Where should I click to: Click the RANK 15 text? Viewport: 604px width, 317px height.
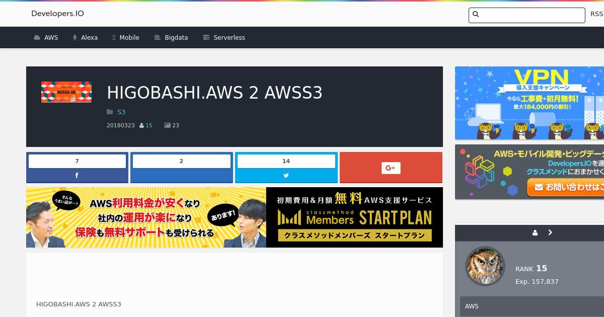pyautogui.click(x=531, y=269)
